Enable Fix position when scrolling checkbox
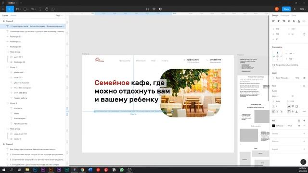Screen dimensions: 308x173 coord(273,65)
